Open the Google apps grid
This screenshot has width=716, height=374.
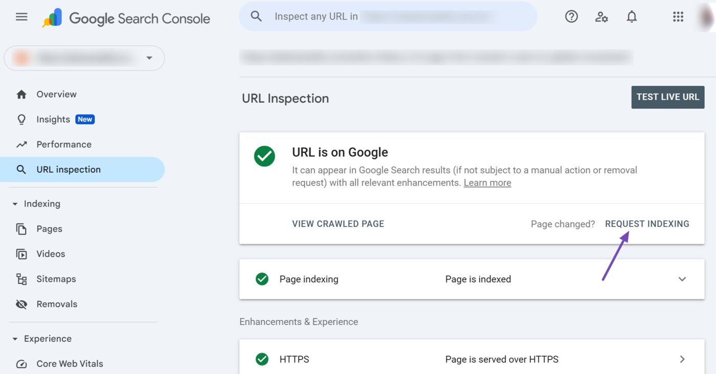click(678, 17)
